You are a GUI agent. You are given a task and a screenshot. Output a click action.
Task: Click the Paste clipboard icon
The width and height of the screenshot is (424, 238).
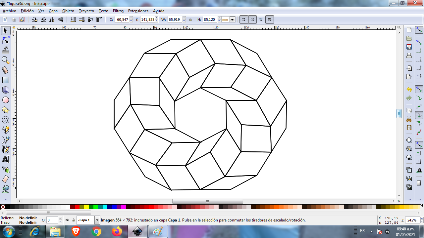pyautogui.click(x=409, y=128)
